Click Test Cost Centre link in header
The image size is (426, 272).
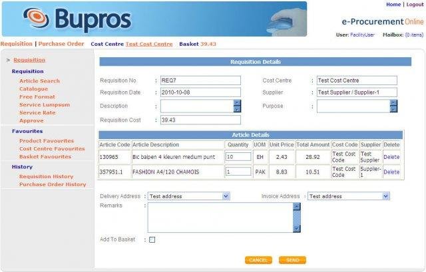[149, 44]
